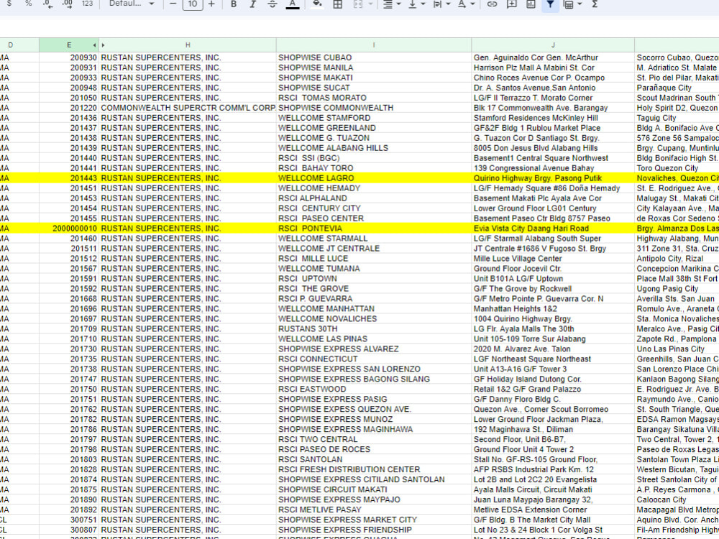
Task: Click cell WELLCOME STAMFORD
Action: tap(374, 118)
